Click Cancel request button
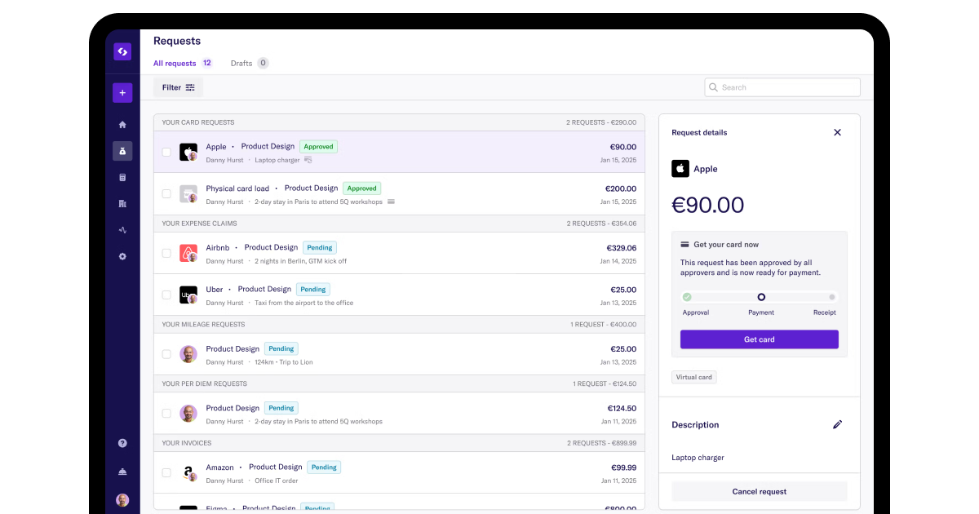Image resolution: width=979 pixels, height=514 pixels. pyautogui.click(x=760, y=491)
